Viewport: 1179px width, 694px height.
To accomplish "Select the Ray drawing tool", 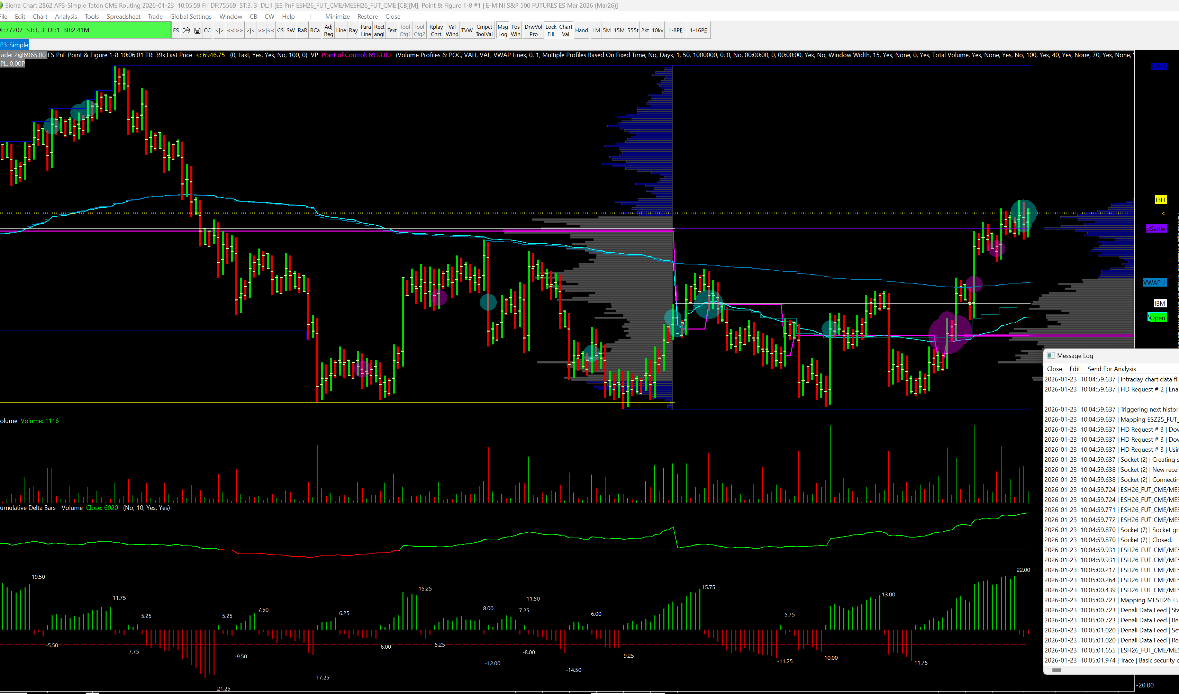I will [x=353, y=30].
